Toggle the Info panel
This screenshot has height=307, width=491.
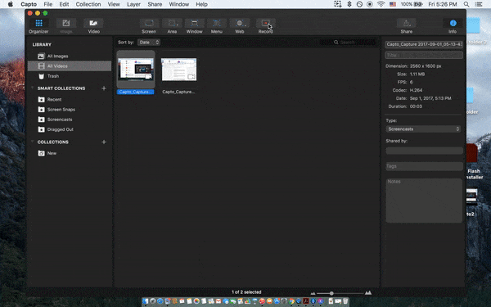pos(453,26)
